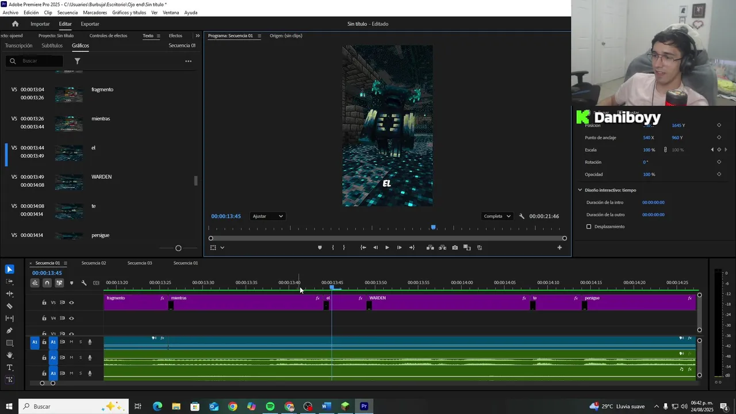Step forward one frame

[399, 248]
